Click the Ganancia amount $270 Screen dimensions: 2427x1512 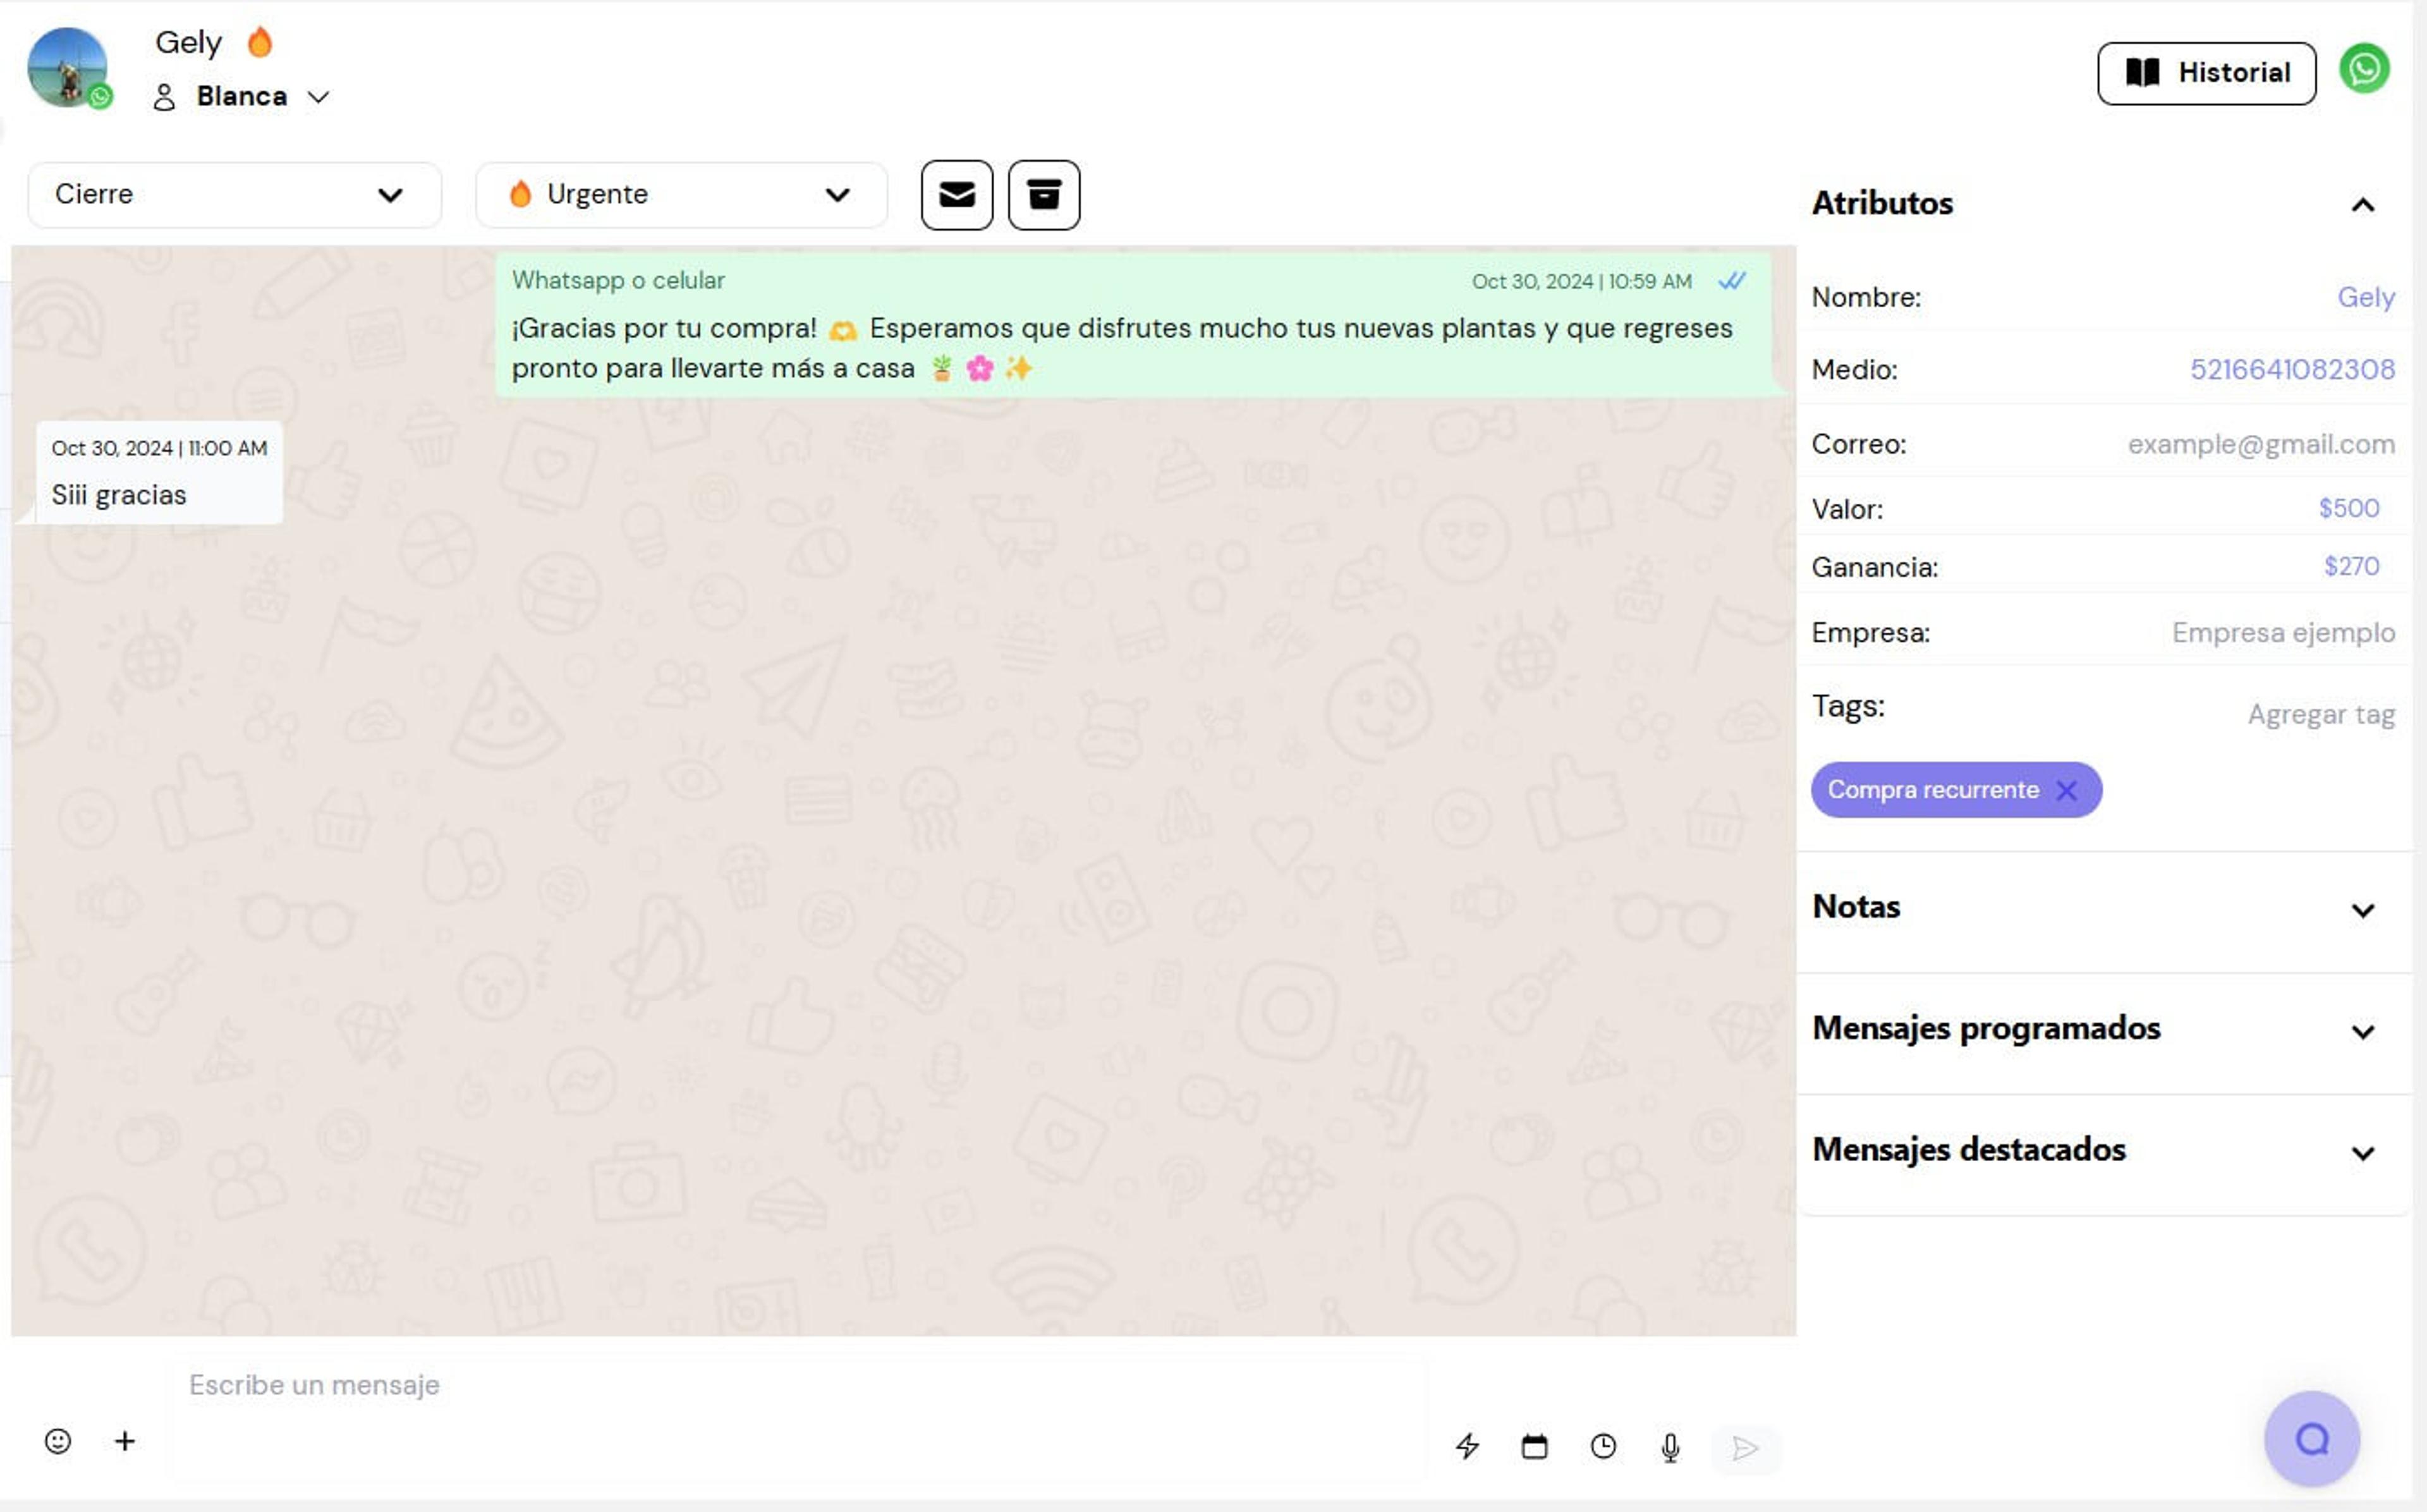pyautogui.click(x=2351, y=566)
